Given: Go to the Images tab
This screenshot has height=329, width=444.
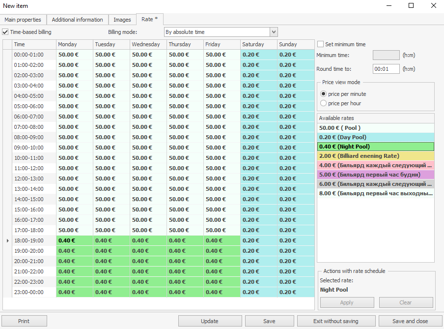Looking at the screenshot, I should 122,20.
